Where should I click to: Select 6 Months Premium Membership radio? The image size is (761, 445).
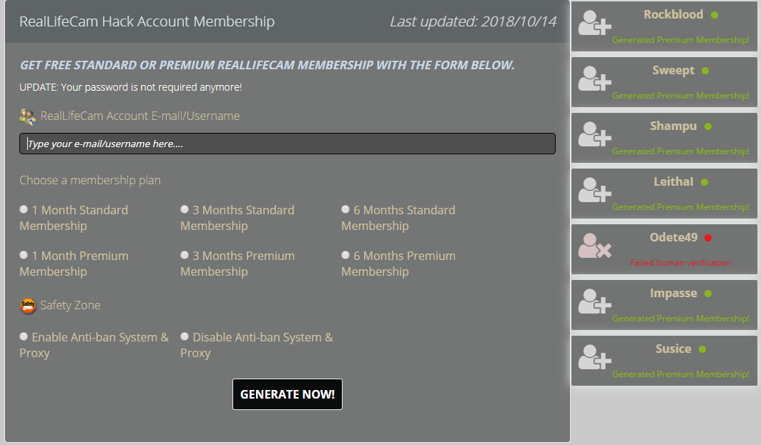pyautogui.click(x=345, y=255)
